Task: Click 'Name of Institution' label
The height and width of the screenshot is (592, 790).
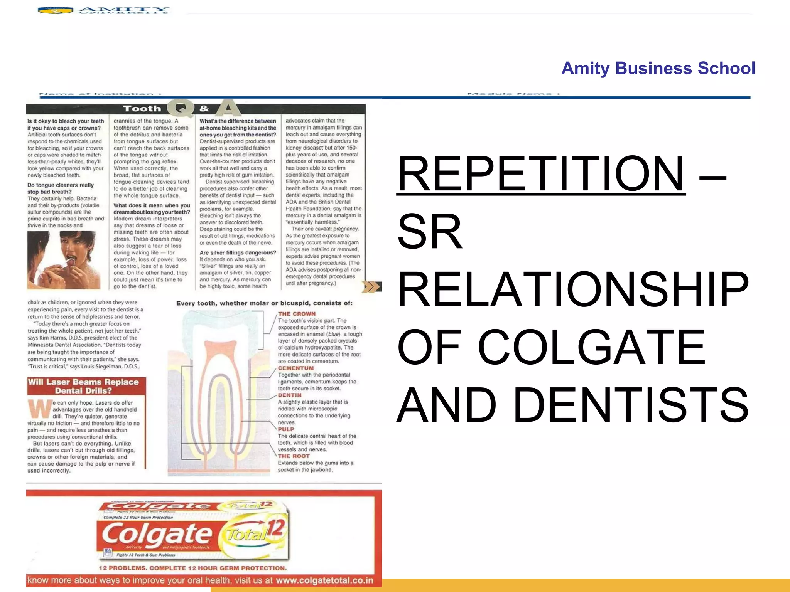Action: tap(100, 94)
